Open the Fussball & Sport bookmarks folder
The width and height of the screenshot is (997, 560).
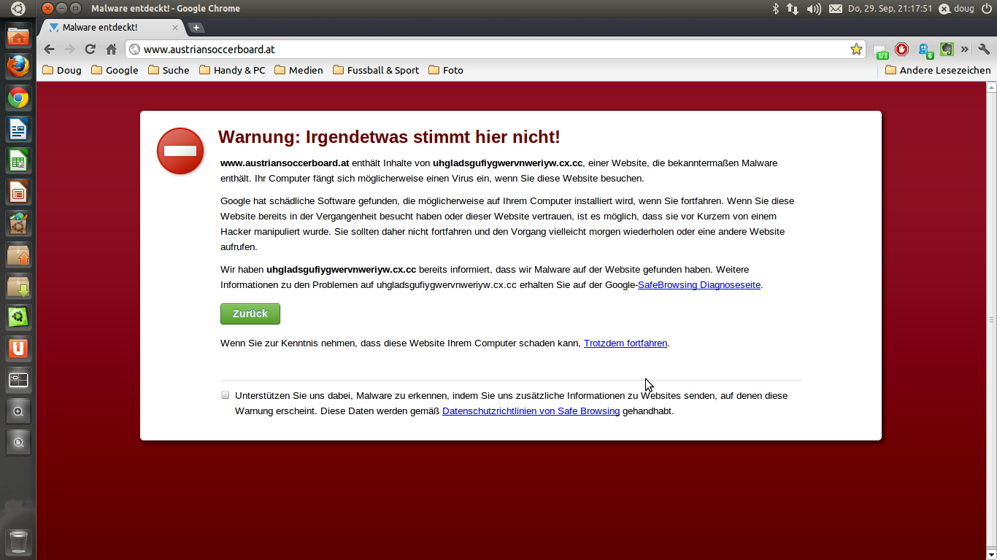tap(376, 70)
